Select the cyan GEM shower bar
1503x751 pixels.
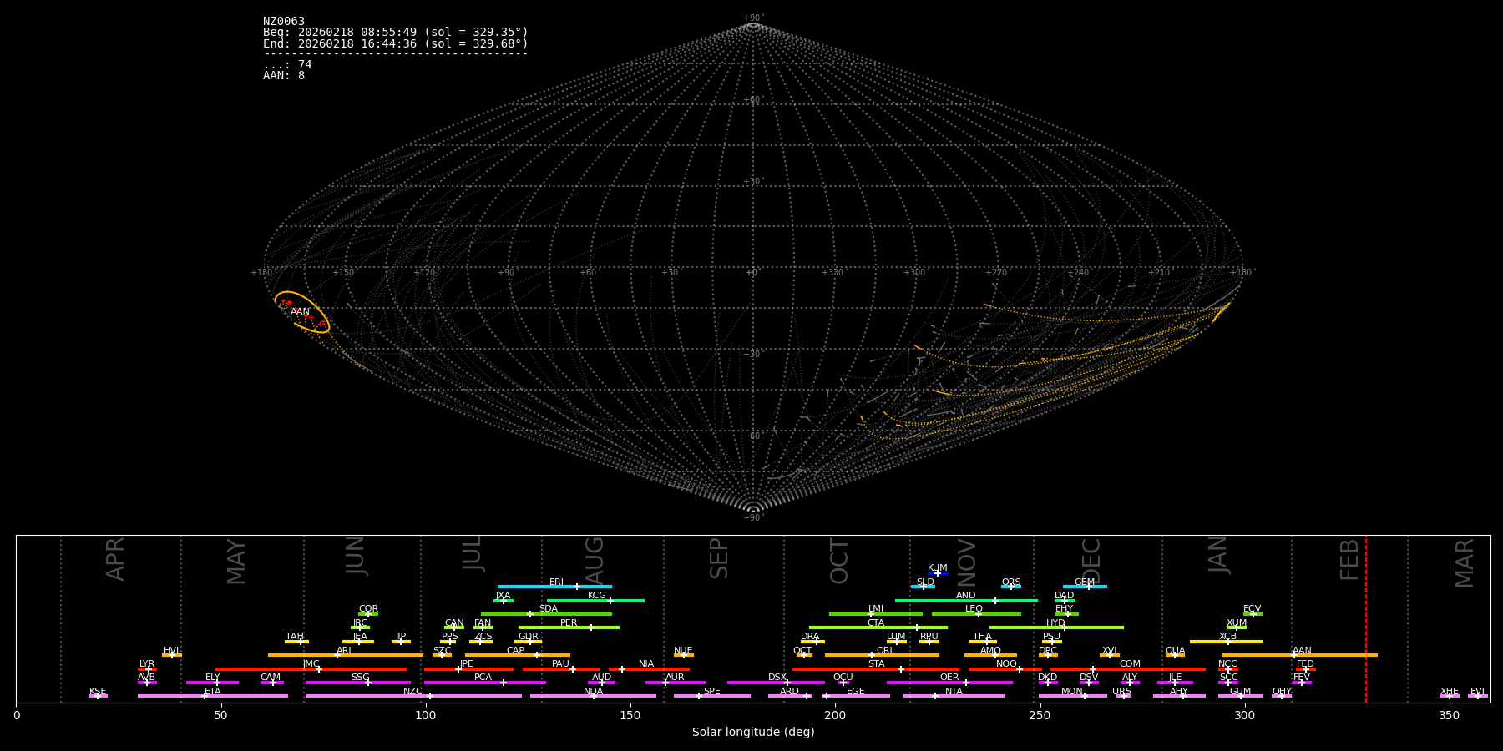[x=1085, y=587]
